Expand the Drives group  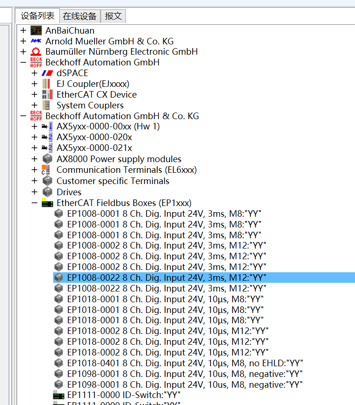(x=35, y=192)
